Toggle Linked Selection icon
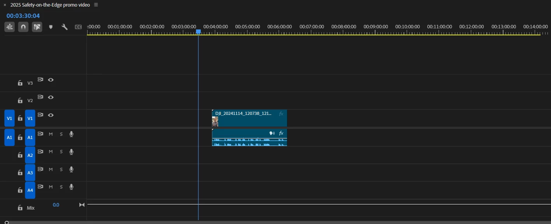This screenshot has width=551, height=224. coord(37,27)
